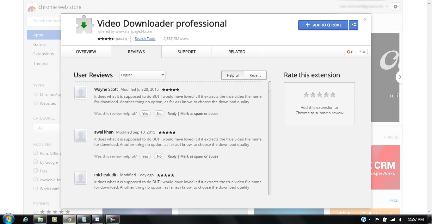Viewport: 432px width, 224px height.
Task: Click No on Wayne Scott's review
Action: coord(159,114)
